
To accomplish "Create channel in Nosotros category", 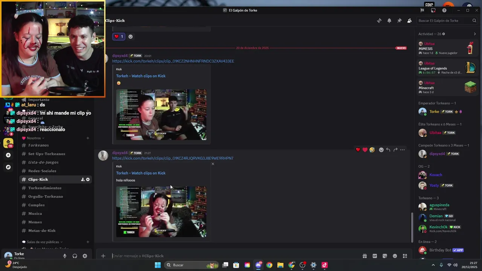I will click(88, 138).
